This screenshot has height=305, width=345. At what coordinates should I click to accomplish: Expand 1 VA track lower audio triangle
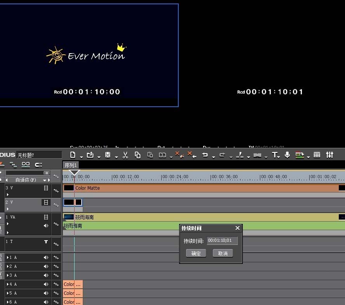click(x=8, y=232)
